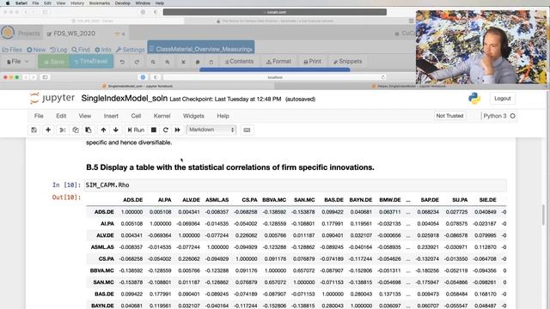Undo with CoCalc undo arrow
This screenshot has width=550, height=309.
coord(122,62)
